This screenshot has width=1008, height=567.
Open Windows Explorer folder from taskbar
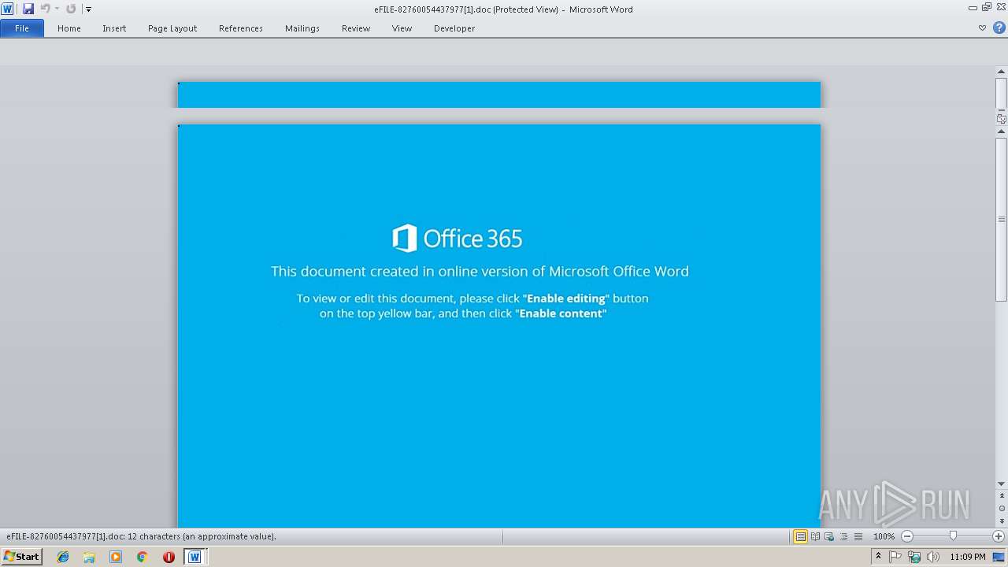click(x=89, y=557)
